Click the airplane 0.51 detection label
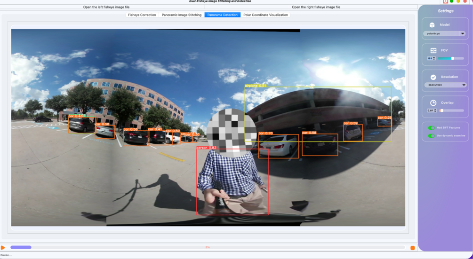 [256, 86]
